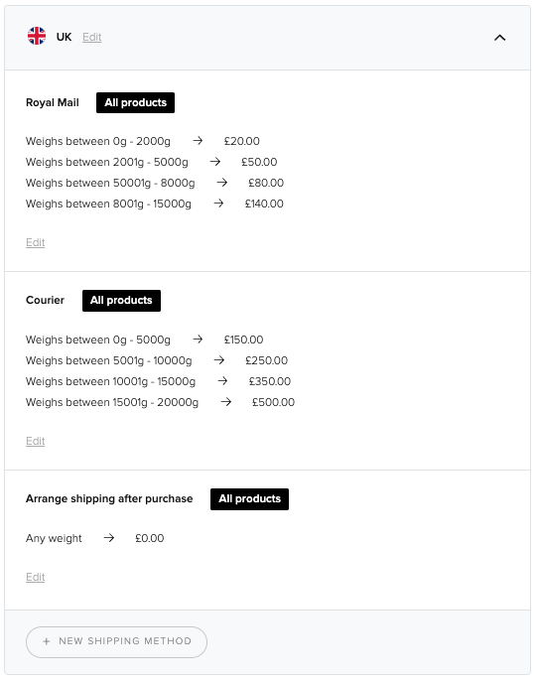Click arrow icon beside the £500.00 rate

click(225, 402)
